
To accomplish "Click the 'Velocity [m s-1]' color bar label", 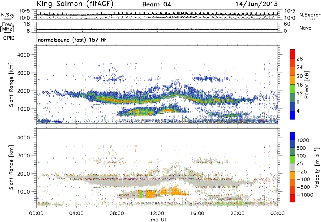I will pyautogui.click(x=317, y=168).
